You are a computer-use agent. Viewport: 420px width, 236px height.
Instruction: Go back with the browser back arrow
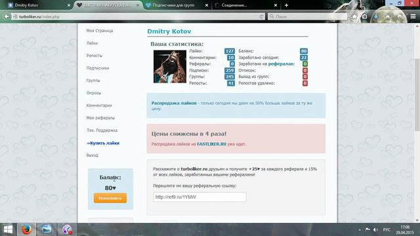(x=7, y=16)
